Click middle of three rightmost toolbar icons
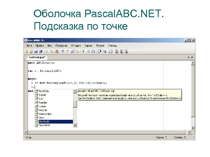 click(121, 51)
